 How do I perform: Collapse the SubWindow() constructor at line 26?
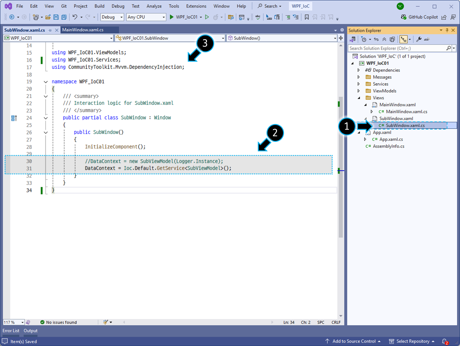pyautogui.click(x=46, y=133)
